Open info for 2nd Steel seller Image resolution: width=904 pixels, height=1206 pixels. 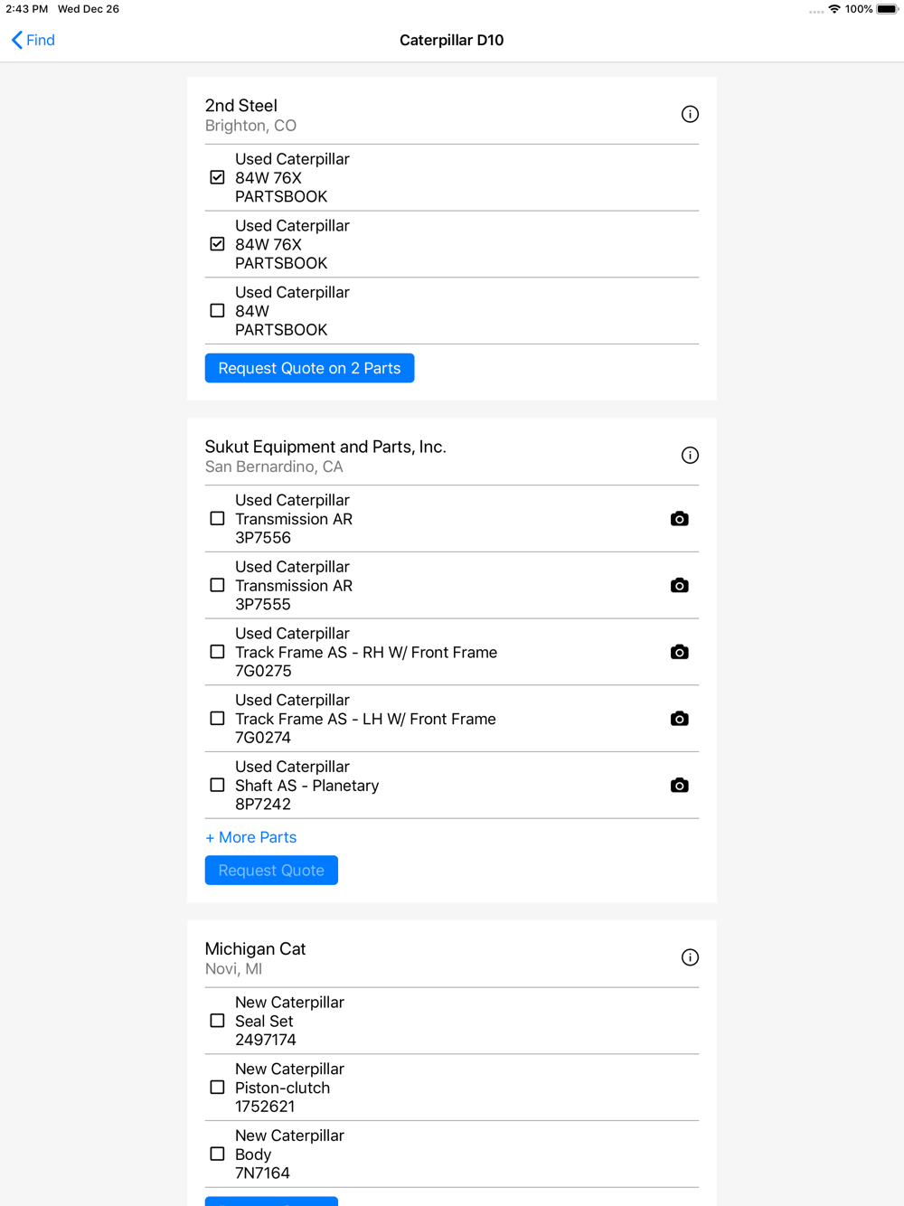click(x=690, y=114)
